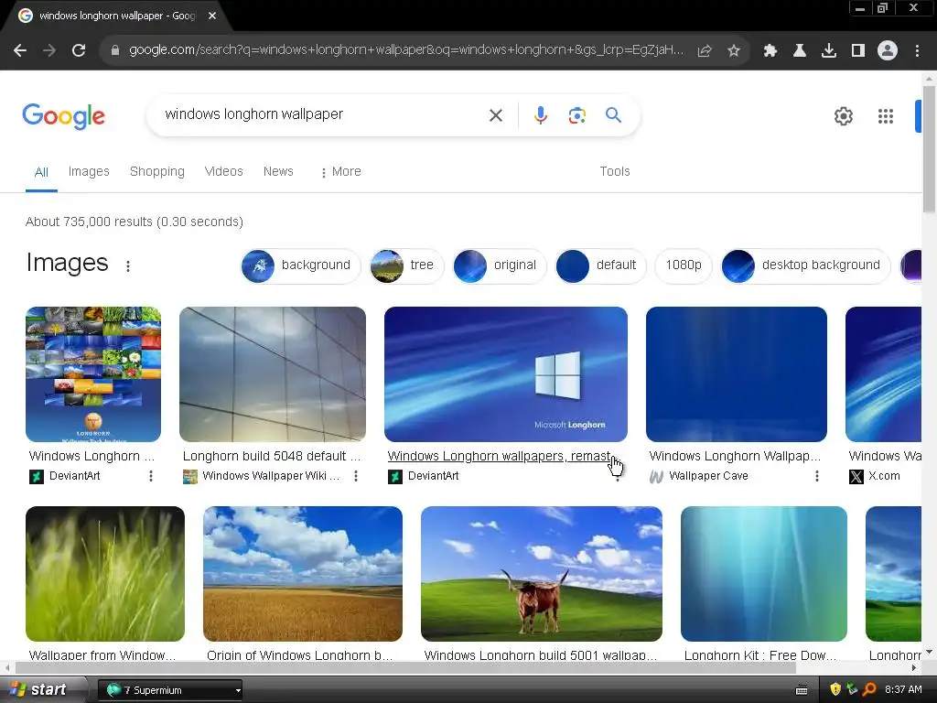Viewport: 937px width, 703px height.
Task: Filter images by the 1080p chip
Action: 684,265
